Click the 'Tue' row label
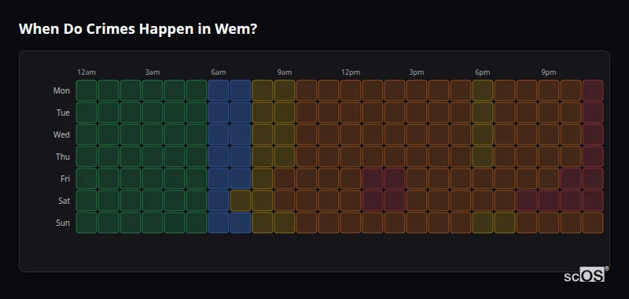 [x=63, y=113]
